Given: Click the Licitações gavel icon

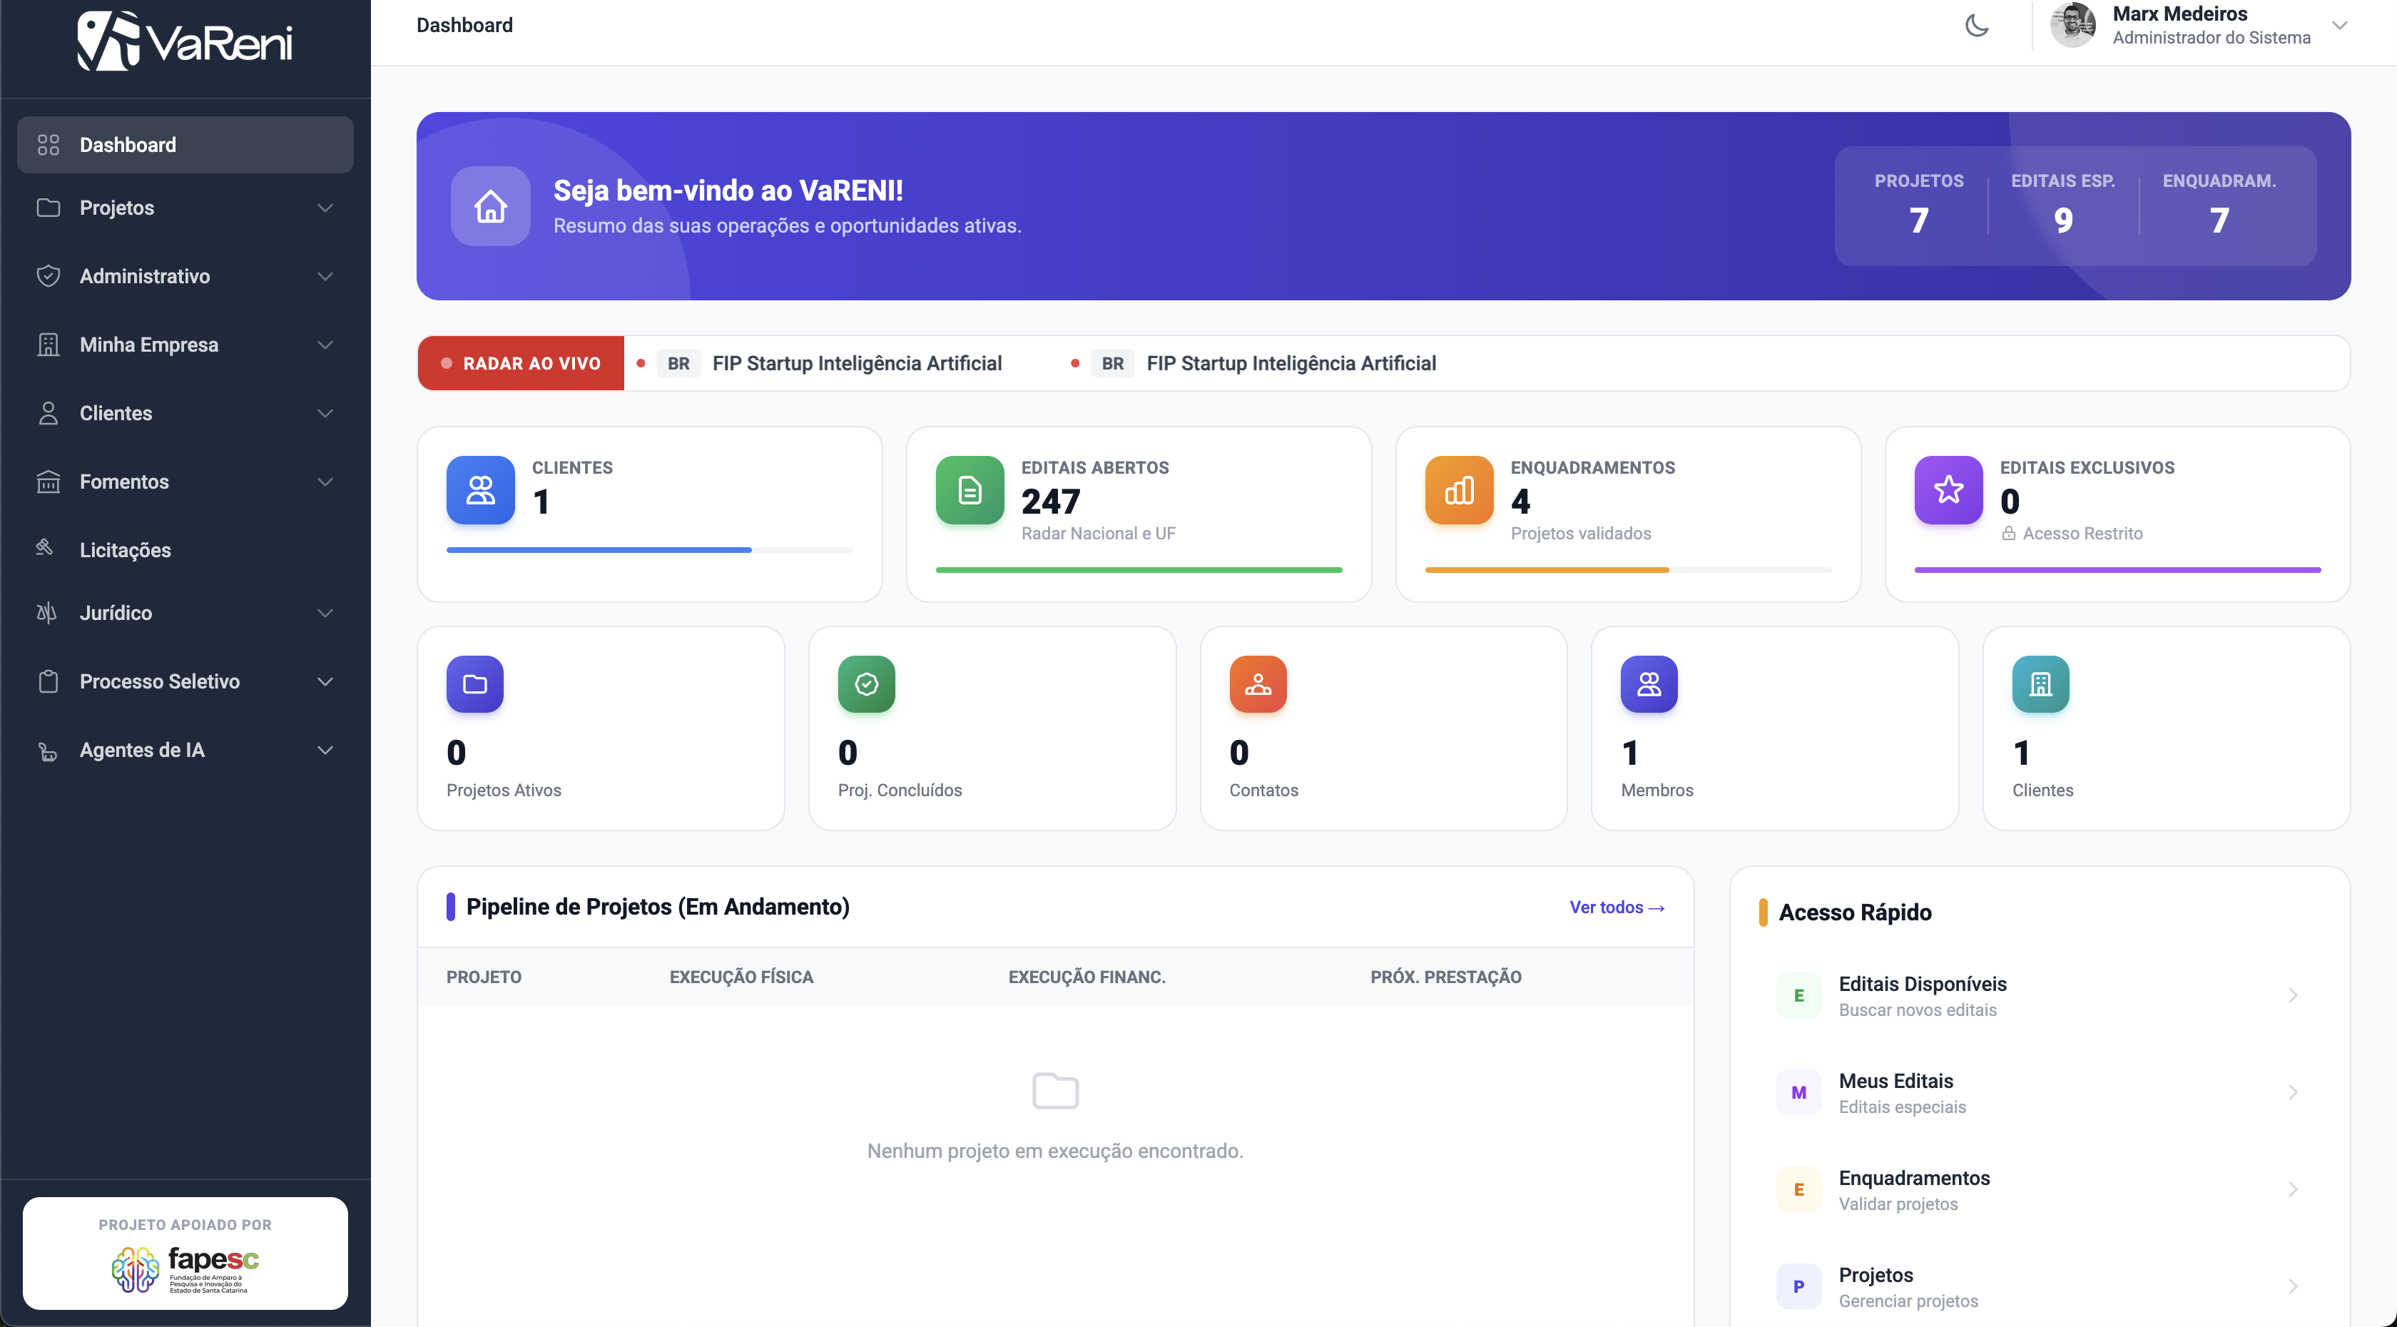Looking at the screenshot, I should click(45, 547).
